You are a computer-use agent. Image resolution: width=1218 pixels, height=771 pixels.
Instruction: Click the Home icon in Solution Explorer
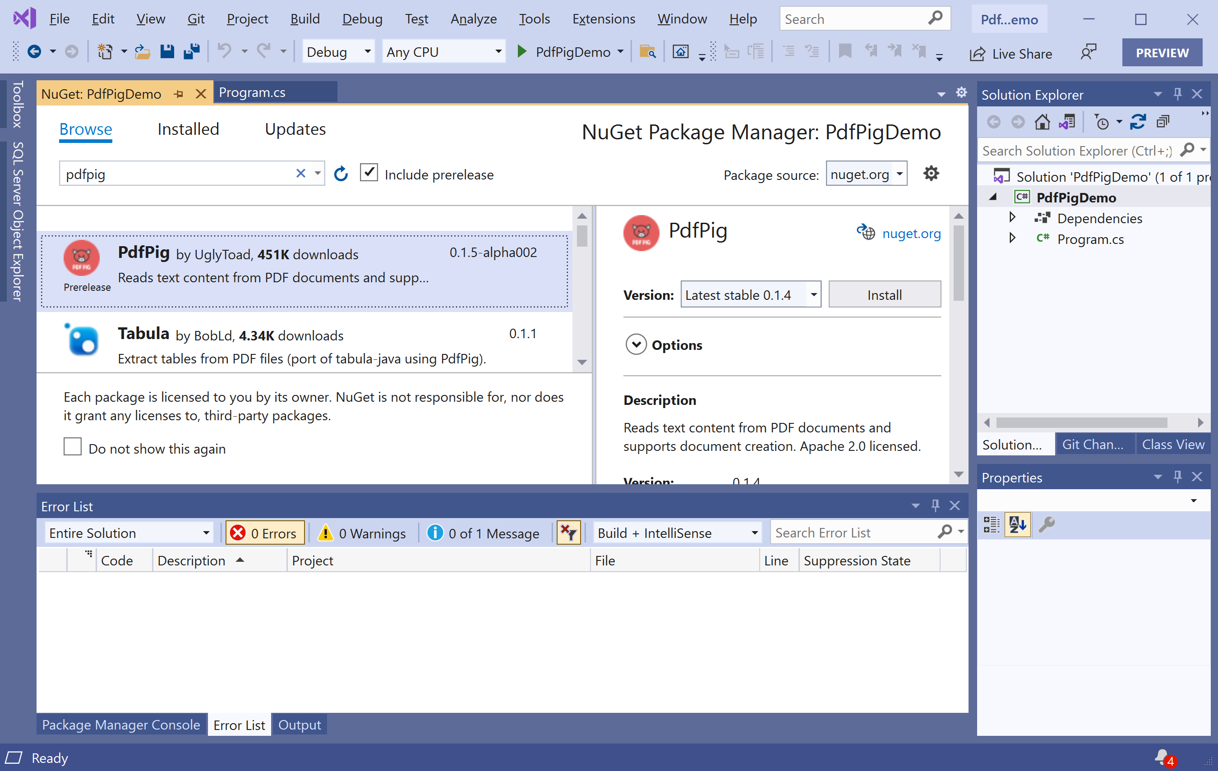1042,122
